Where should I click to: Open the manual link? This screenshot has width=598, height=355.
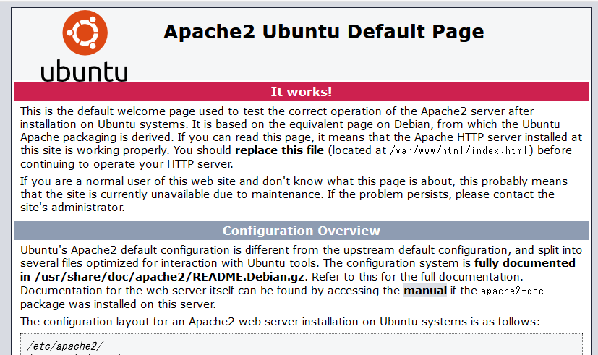coord(425,291)
